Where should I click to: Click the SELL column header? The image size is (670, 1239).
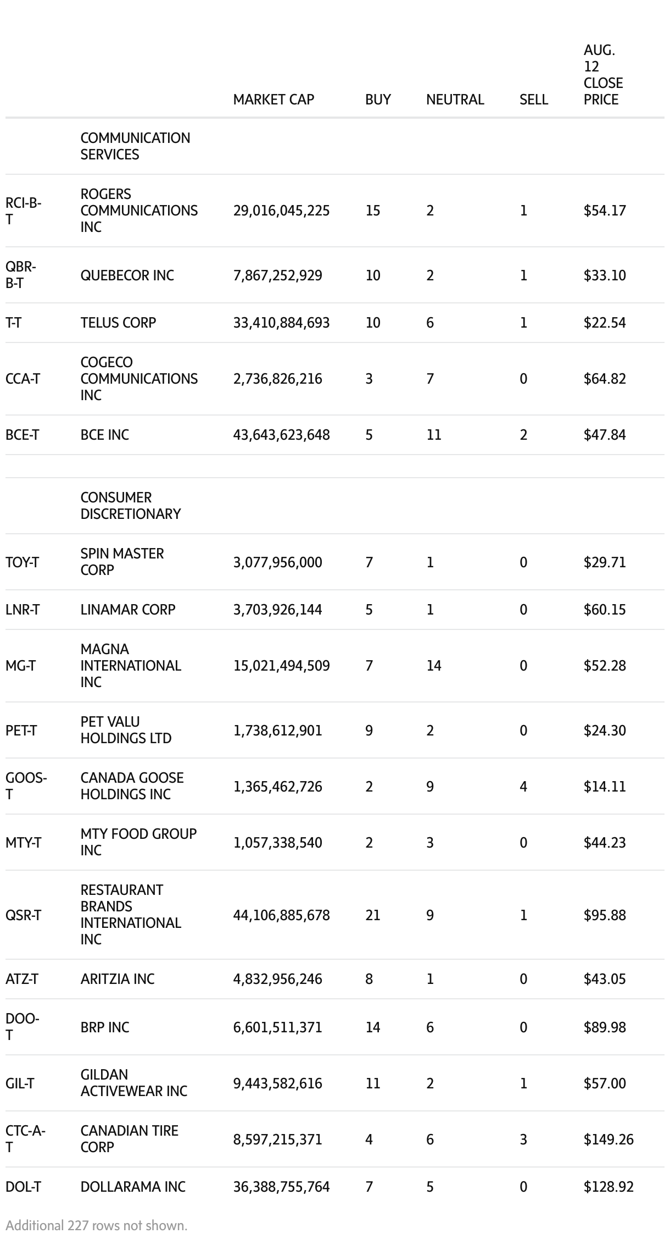[533, 99]
